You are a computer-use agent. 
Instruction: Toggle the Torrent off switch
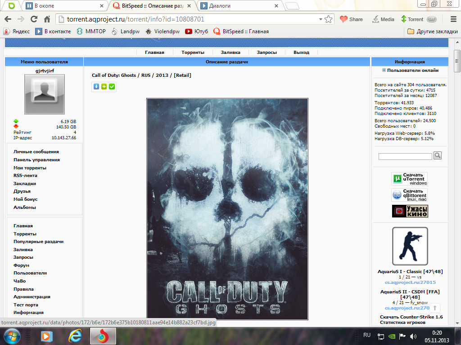click(x=432, y=19)
